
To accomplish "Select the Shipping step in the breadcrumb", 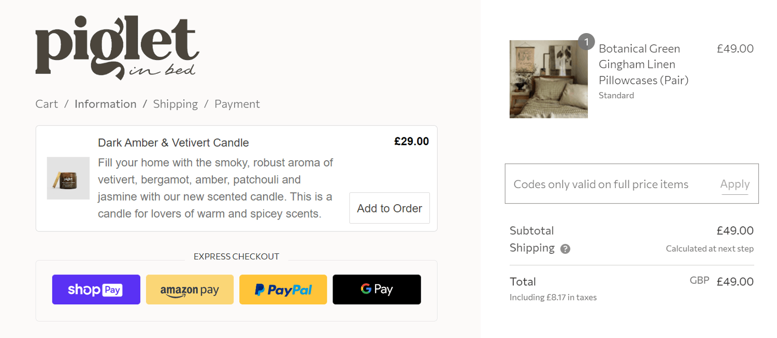I will click(x=175, y=104).
